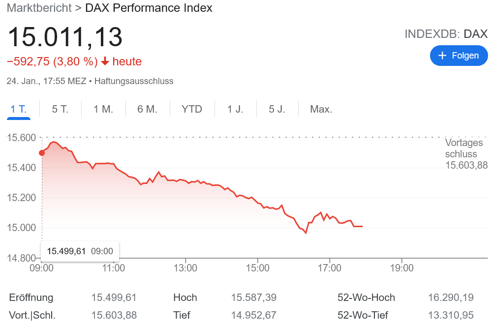
Task: Click the Folgen follow button
Action: coord(459,56)
